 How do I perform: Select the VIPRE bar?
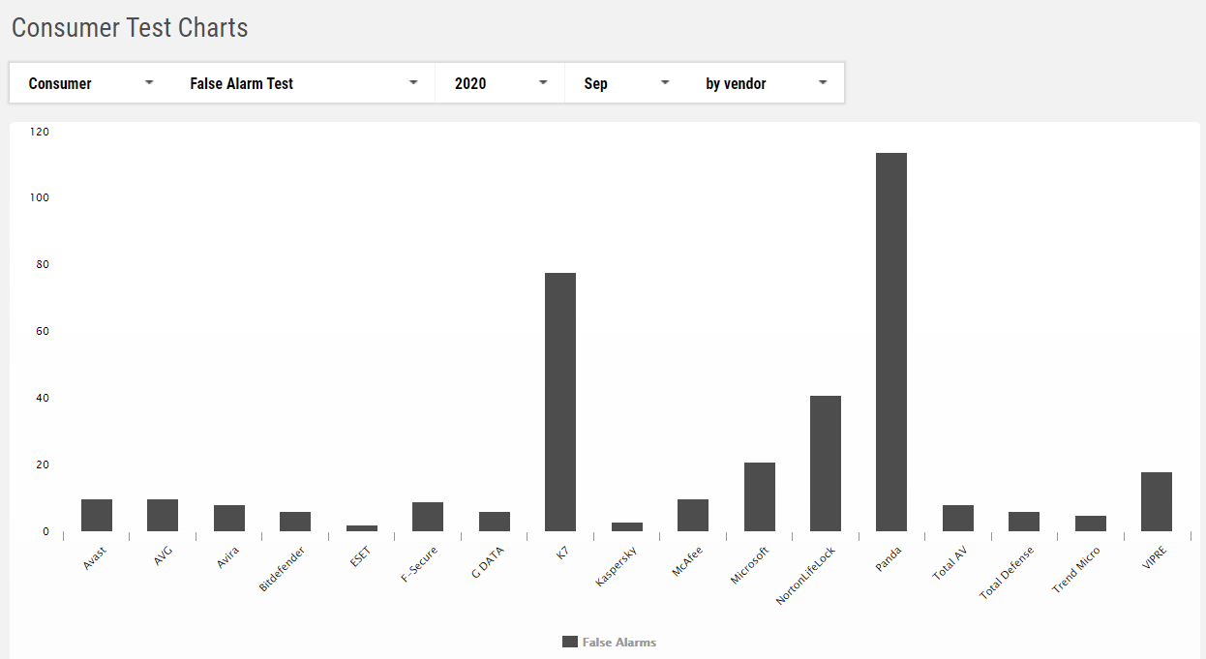1157,501
